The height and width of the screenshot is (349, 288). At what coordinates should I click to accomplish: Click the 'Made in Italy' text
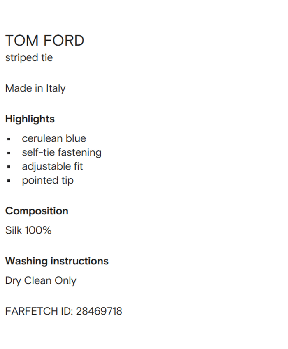coord(35,88)
